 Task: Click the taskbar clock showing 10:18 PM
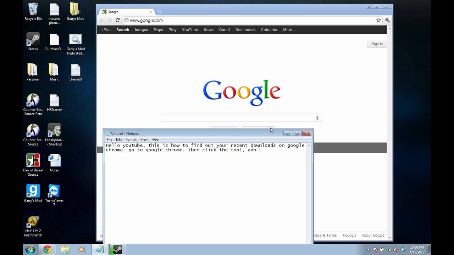click(x=417, y=249)
